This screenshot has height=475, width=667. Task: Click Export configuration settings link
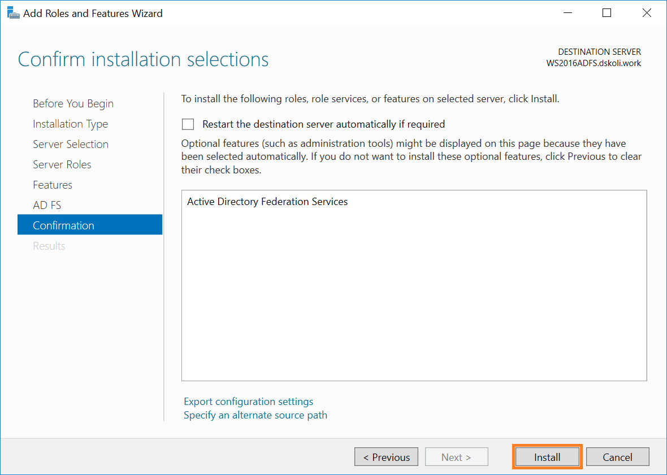point(248,402)
